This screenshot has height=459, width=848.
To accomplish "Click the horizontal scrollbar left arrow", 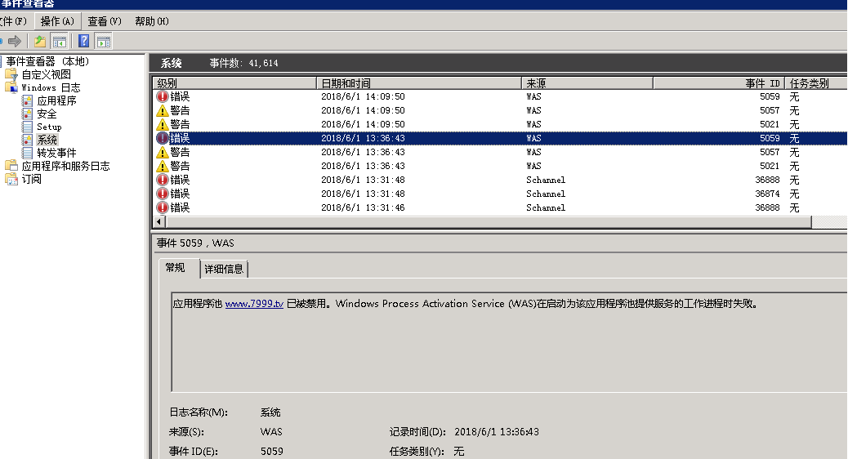I will pos(159,221).
